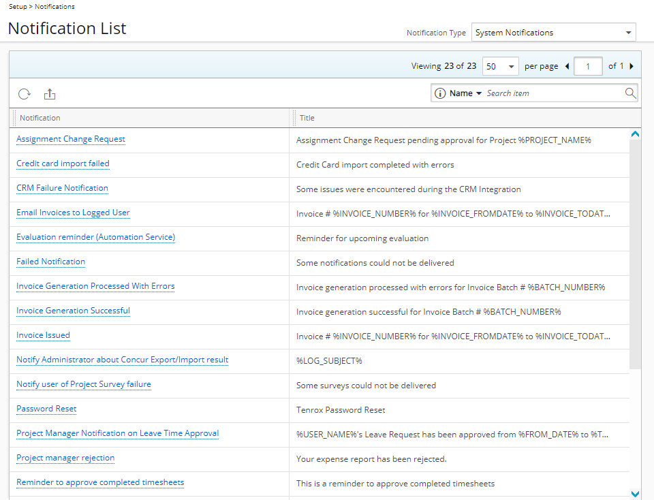Open the Notification Type dropdown

click(x=553, y=33)
